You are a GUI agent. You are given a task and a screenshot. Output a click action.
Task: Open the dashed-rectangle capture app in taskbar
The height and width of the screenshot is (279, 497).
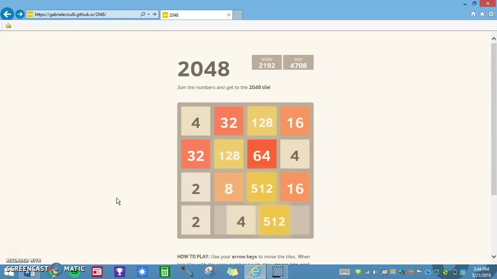tap(278, 272)
